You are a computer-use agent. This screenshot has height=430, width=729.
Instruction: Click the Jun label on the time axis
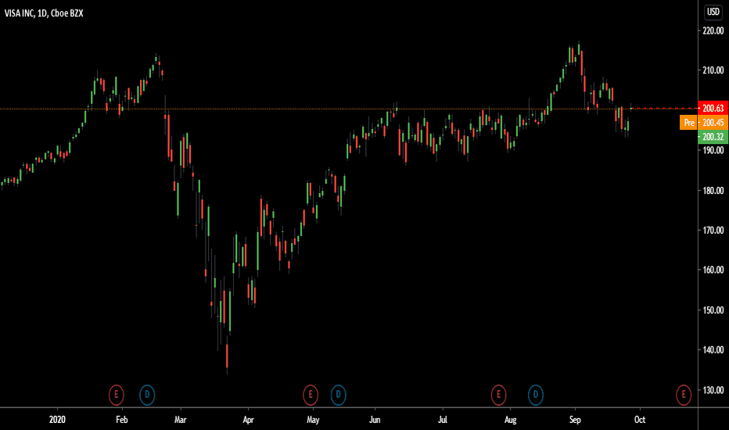[374, 420]
